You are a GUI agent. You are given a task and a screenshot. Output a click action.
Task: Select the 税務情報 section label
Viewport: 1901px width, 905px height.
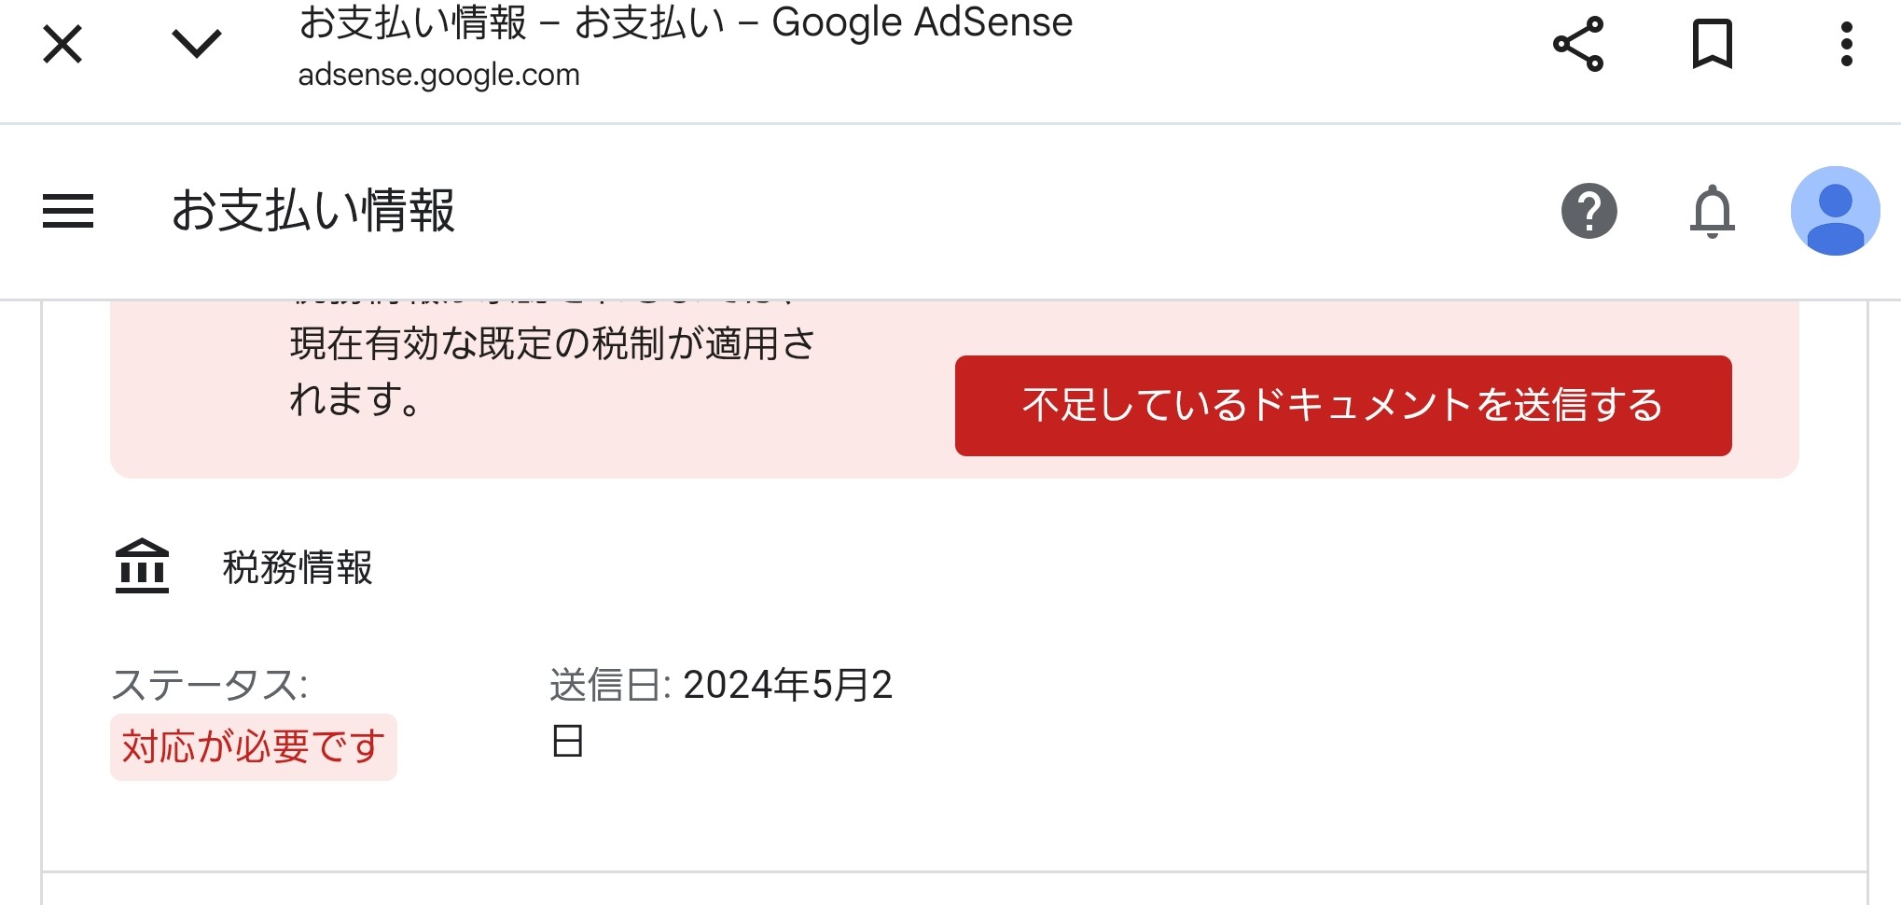[298, 567]
